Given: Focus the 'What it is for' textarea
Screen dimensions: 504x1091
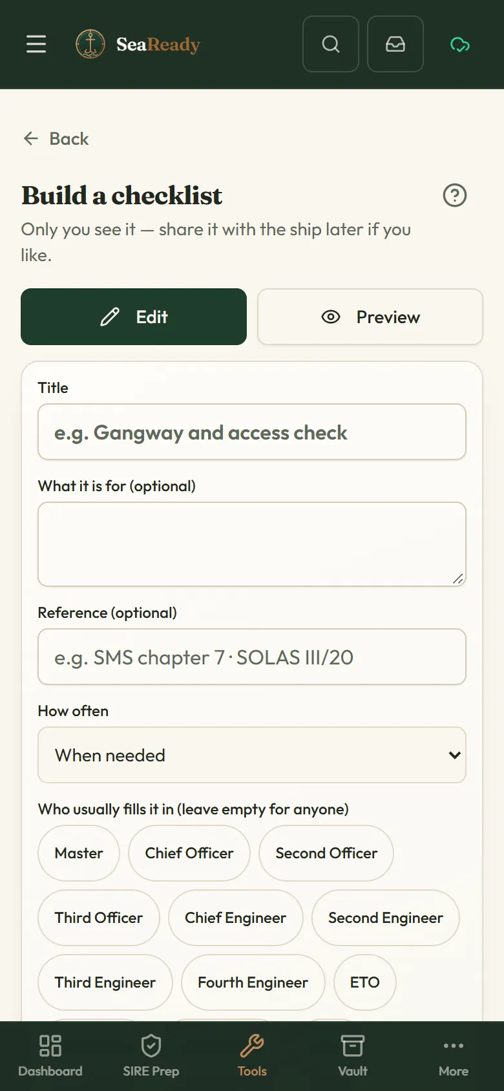Looking at the screenshot, I should 252,544.
